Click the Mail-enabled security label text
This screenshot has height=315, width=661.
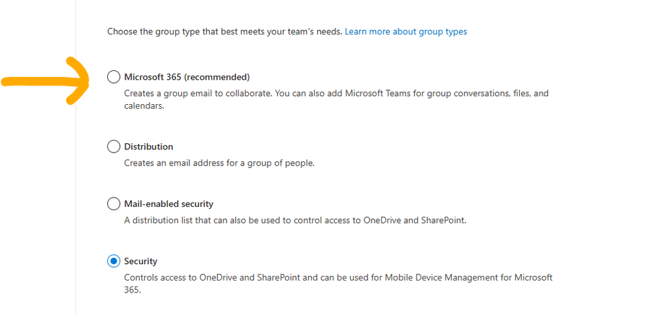169,204
